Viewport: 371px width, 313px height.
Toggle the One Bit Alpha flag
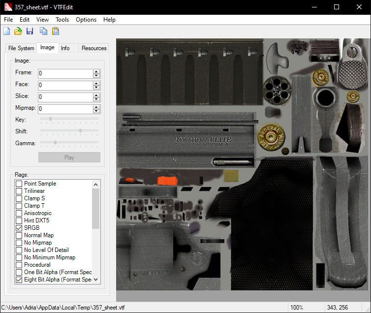pyautogui.click(x=19, y=272)
